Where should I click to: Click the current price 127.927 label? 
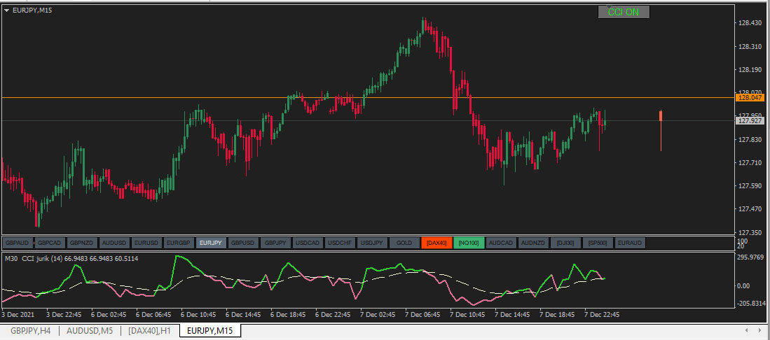(x=749, y=121)
